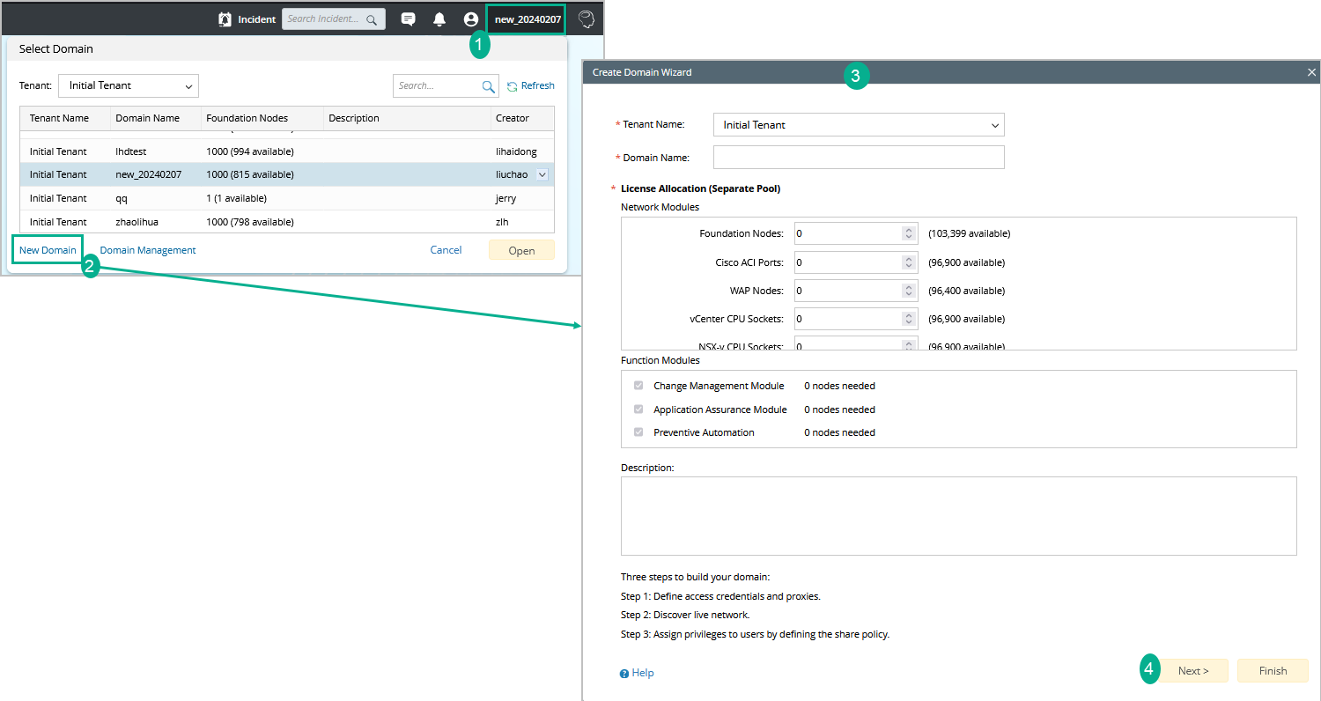1321x701 pixels.
Task: Open the chat messages icon
Action: [408, 19]
